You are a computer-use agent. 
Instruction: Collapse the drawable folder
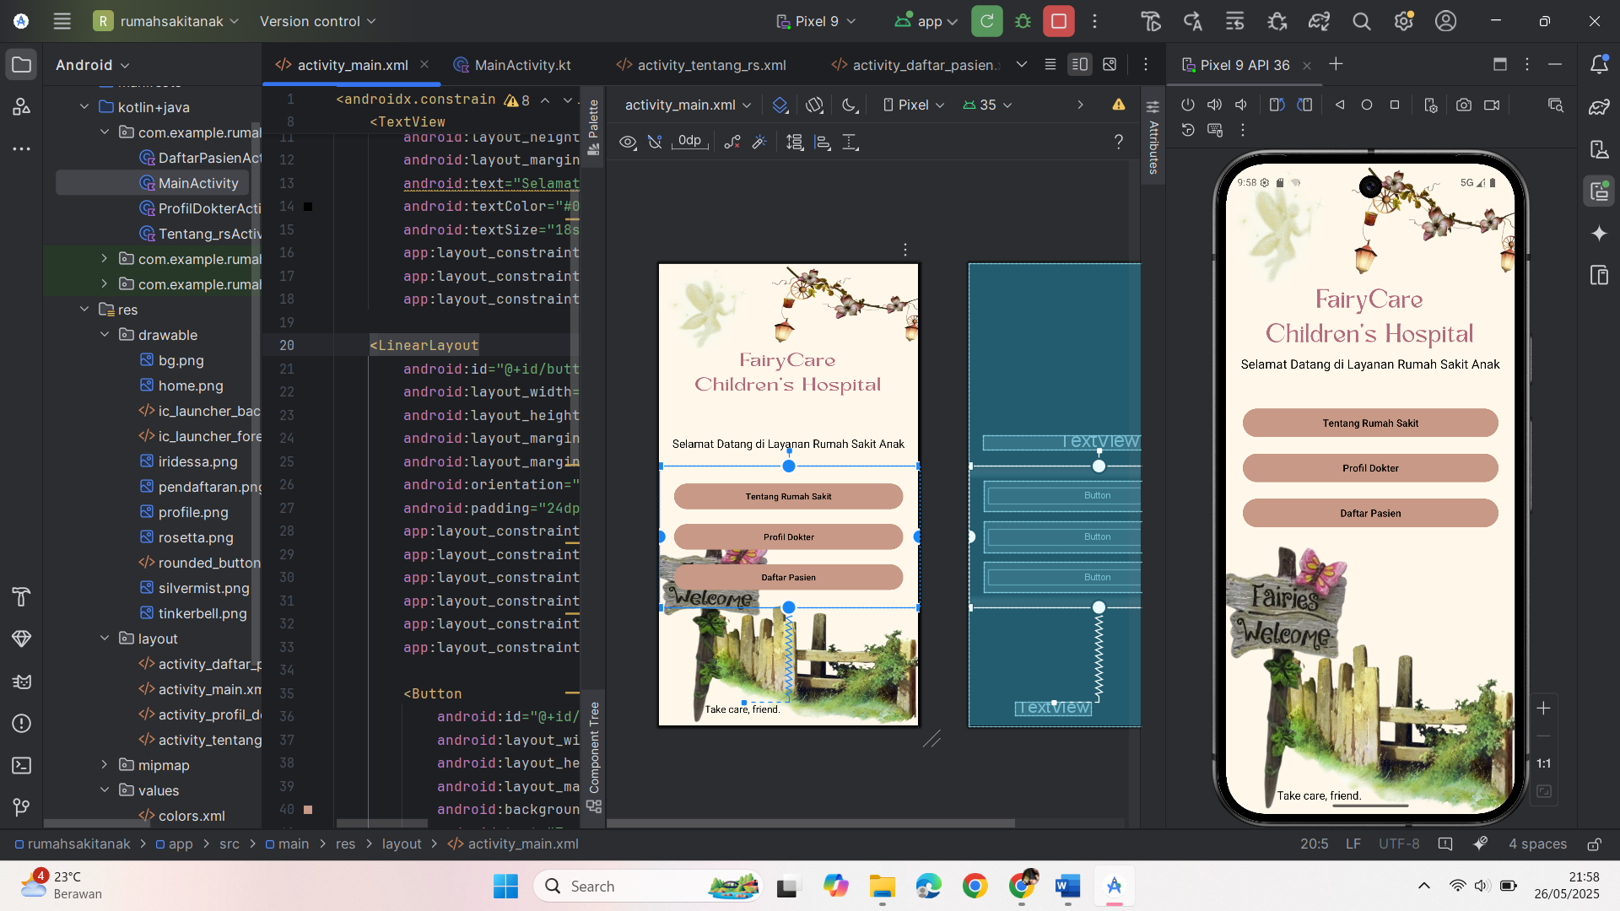(x=105, y=335)
